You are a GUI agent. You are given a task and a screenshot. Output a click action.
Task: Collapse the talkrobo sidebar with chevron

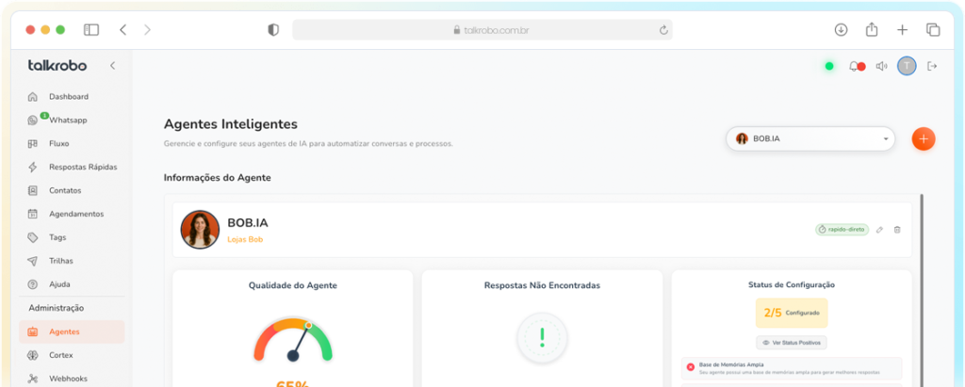113,66
